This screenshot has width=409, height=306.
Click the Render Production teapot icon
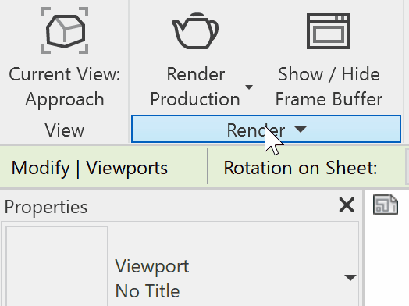[195, 30]
